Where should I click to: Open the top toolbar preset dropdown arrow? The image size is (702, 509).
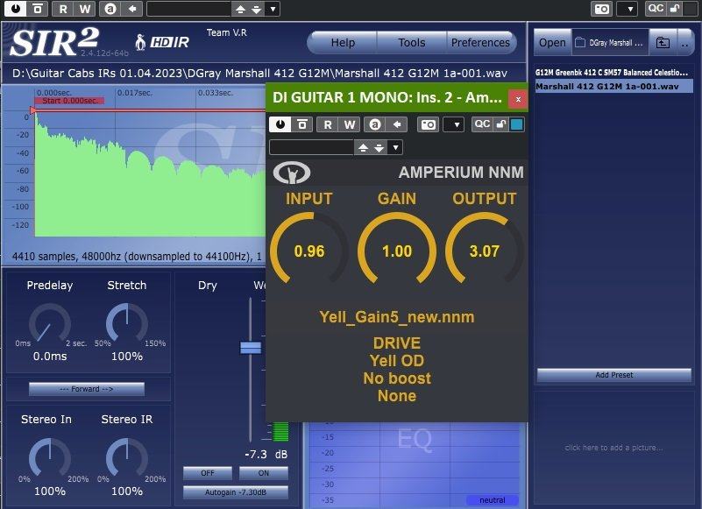tap(273, 9)
